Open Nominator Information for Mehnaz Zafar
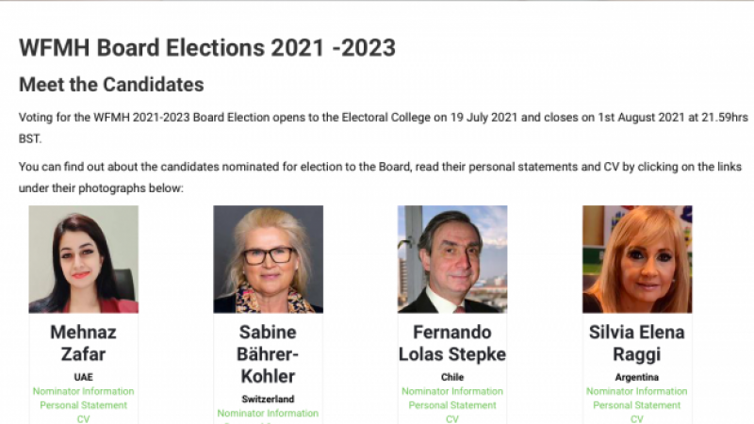The width and height of the screenshot is (754, 424). click(83, 391)
